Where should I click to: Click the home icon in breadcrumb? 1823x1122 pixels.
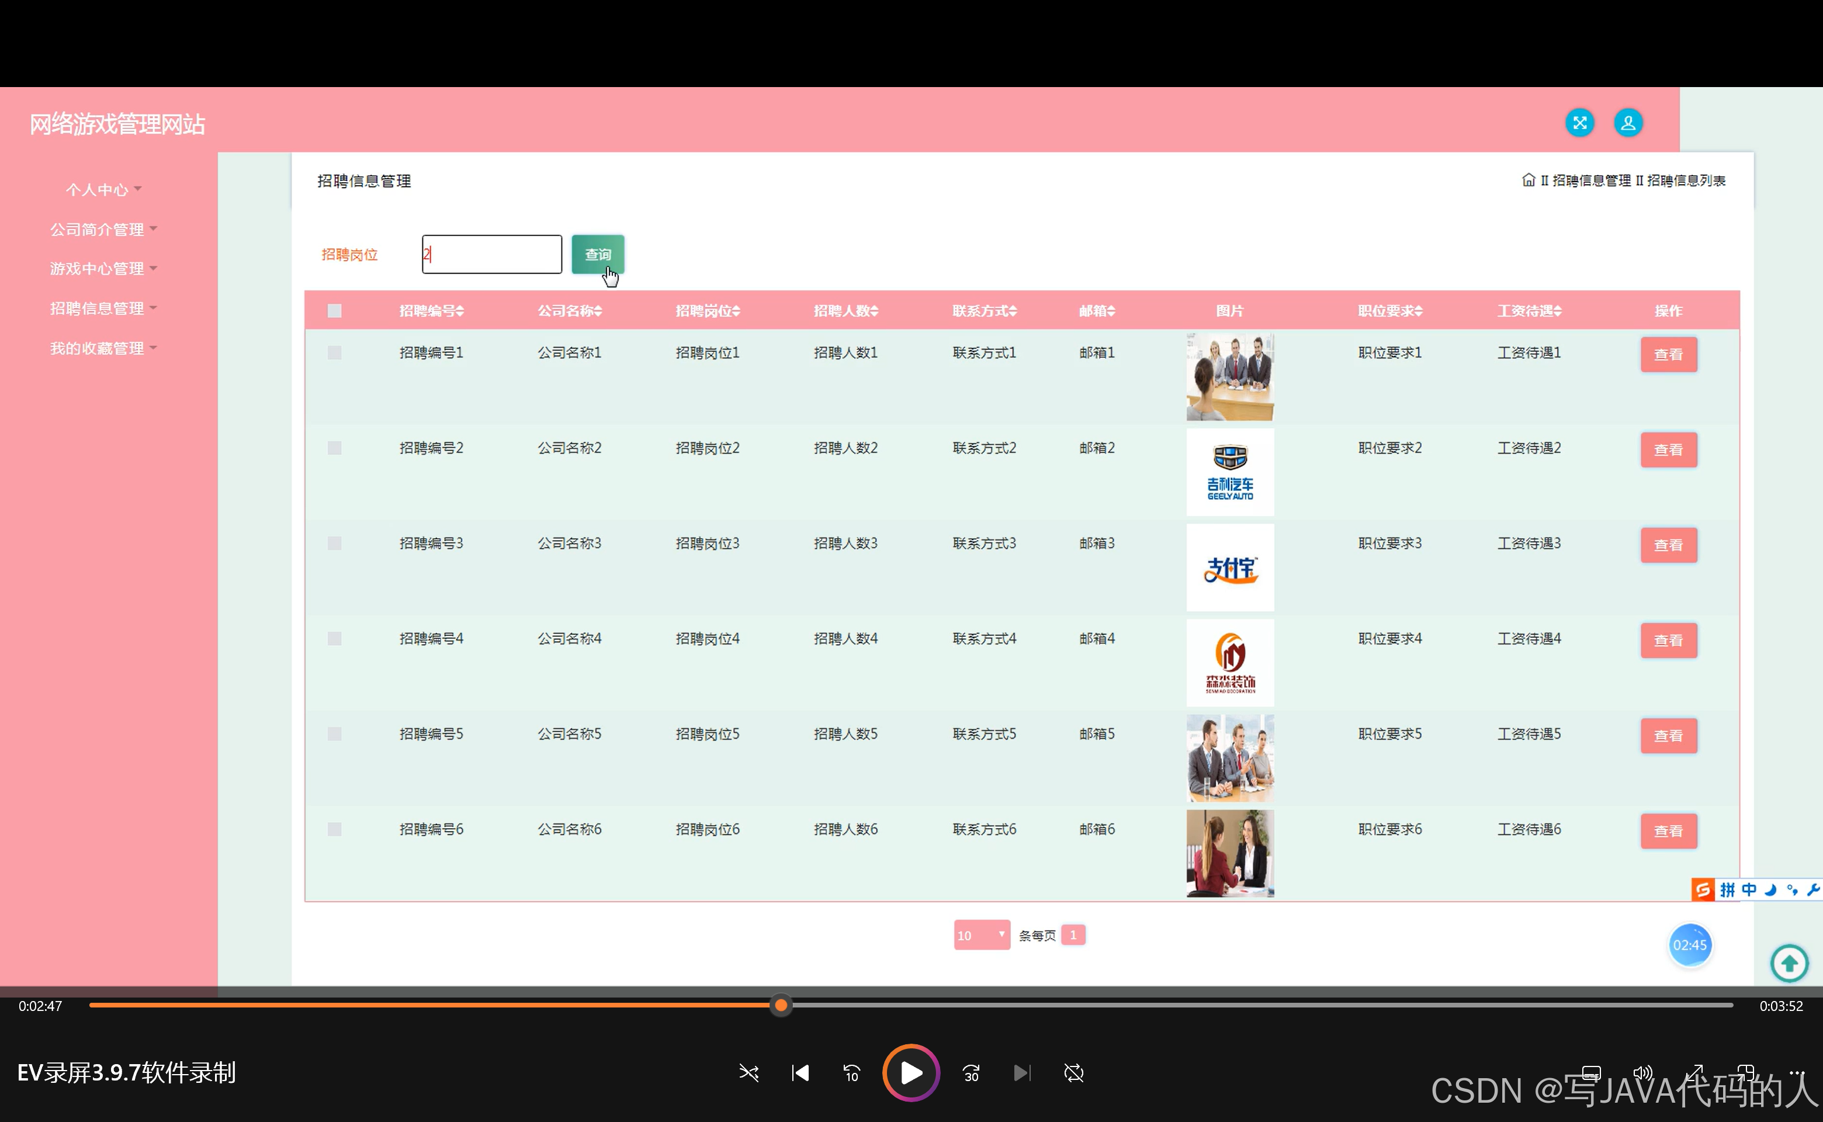pyautogui.click(x=1528, y=181)
